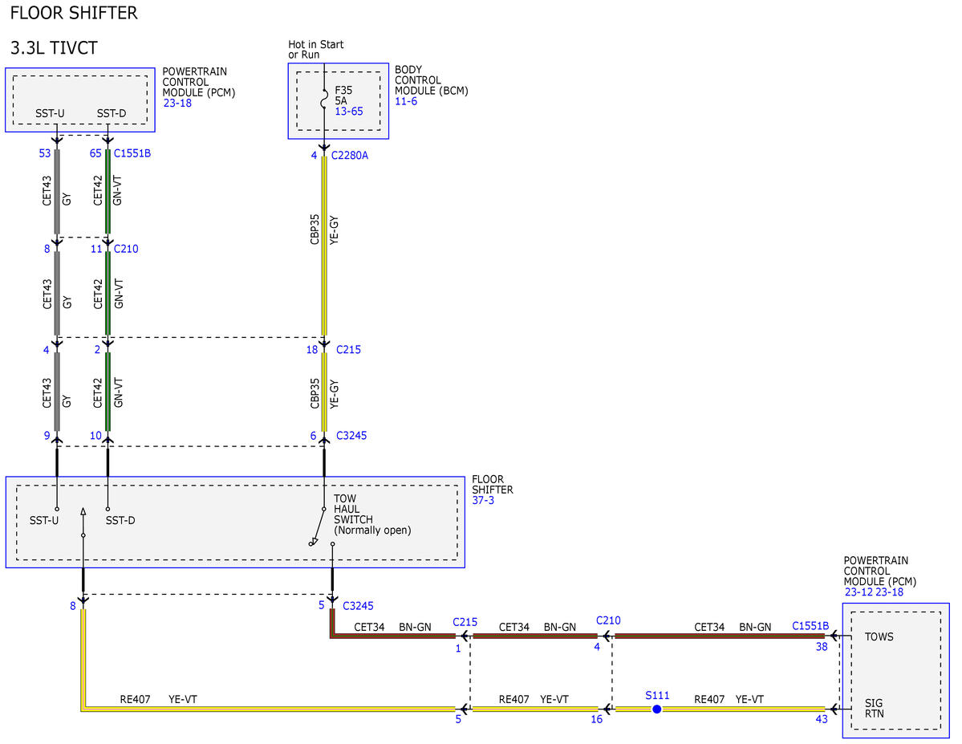The image size is (962, 744).
Task: Click the S111 splice label
Action: [x=657, y=696]
